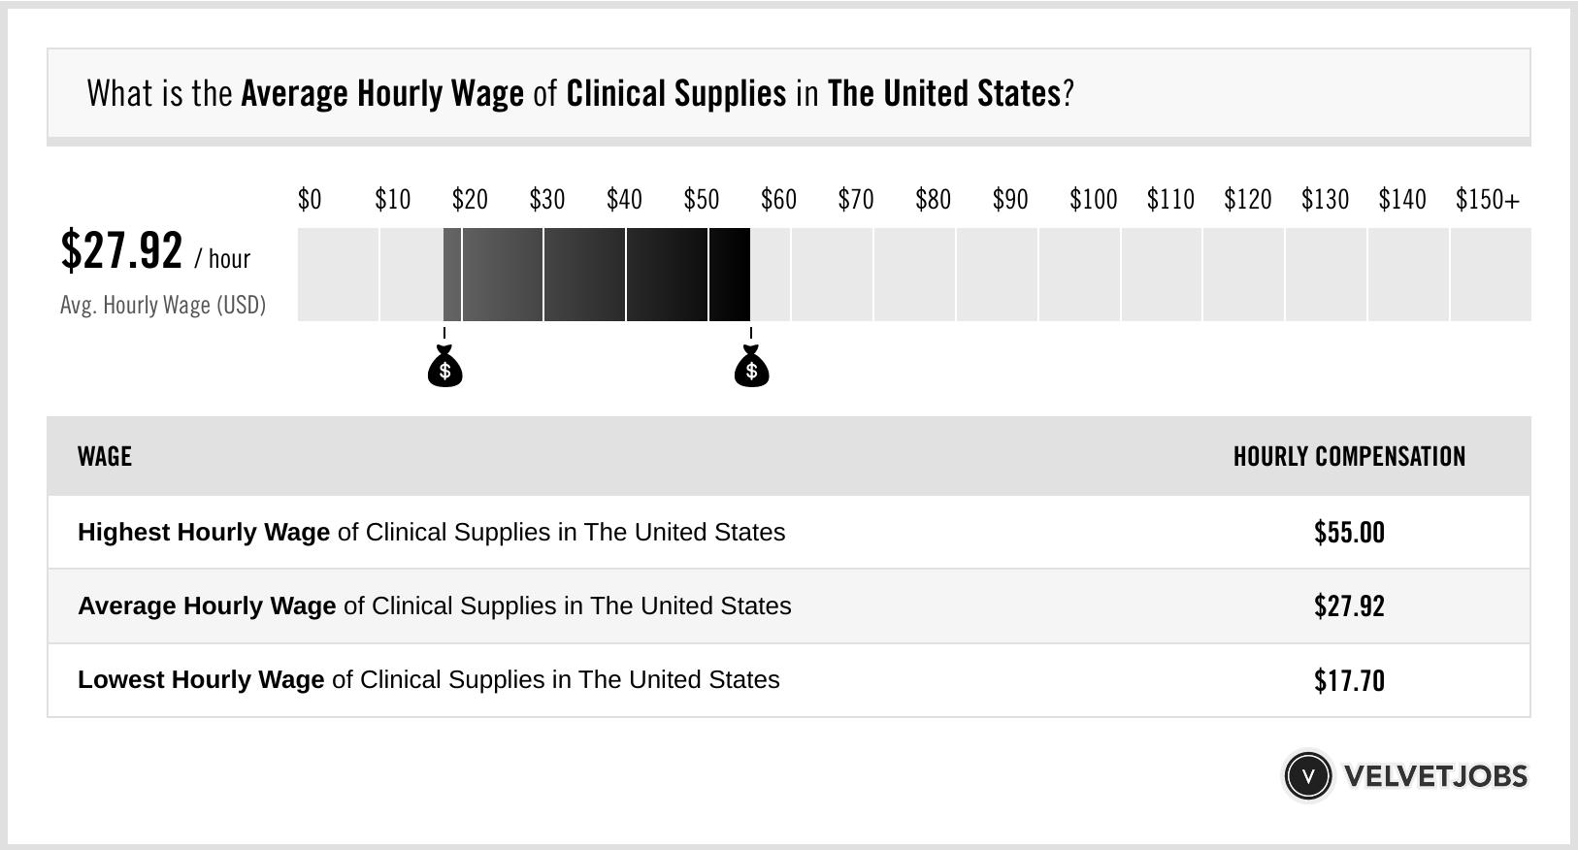Click the $150+ scale label

click(1487, 200)
